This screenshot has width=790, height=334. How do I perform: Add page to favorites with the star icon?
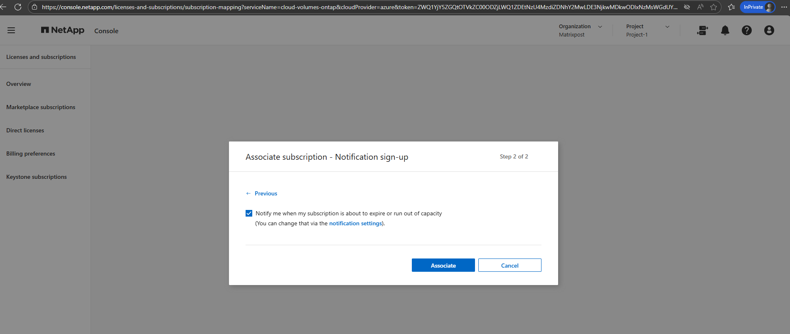(714, 7)
